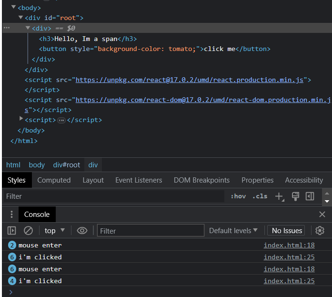Click the Styles pane scroll down arrow
The height and width of the screenshot is (297, 332).
[327, 201]
